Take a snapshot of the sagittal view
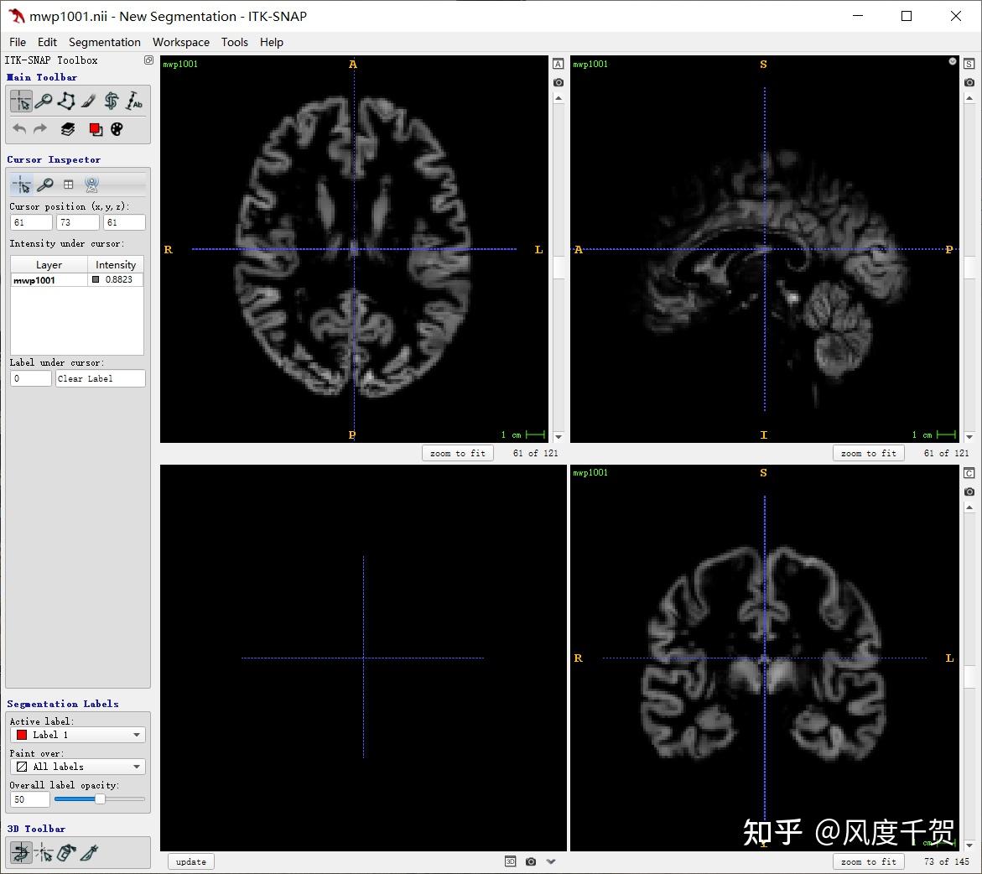 pyautogui.click(x=969, y=83)
